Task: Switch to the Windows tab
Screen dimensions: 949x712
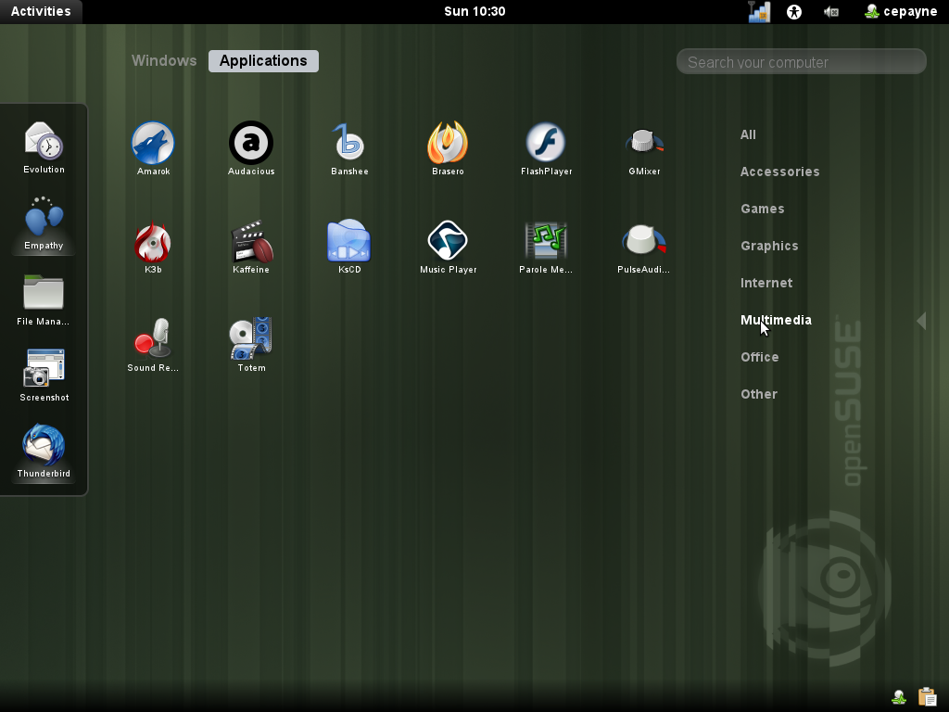Action: click(164, 61)
